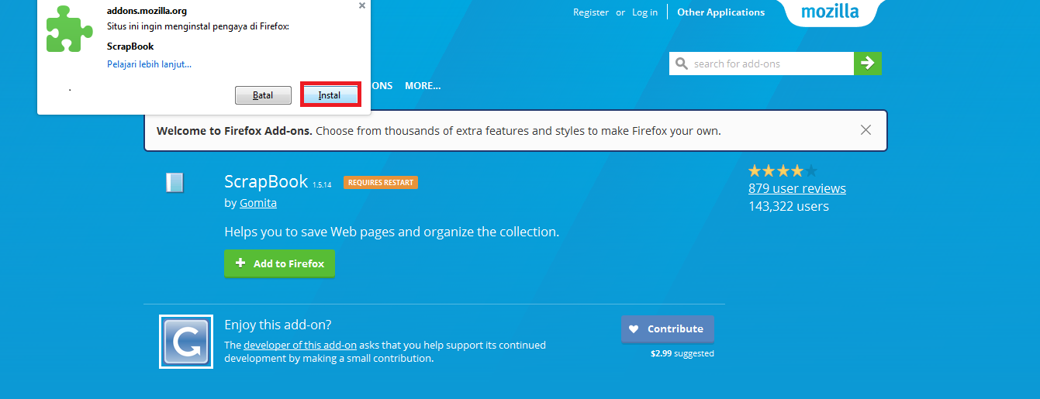Click the add-on description about saving Web pages
The height and width of the screenshot is (399, 1040).
(392, 232)
